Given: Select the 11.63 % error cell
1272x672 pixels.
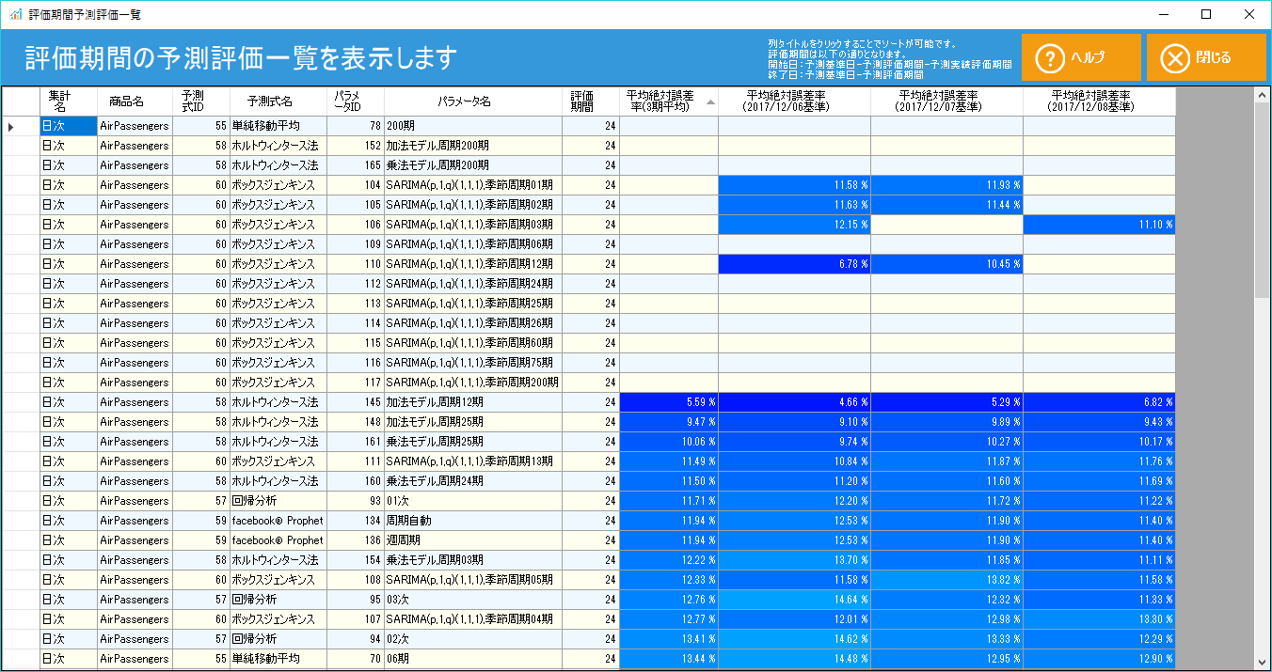Looking at the screenshot, I should click(794, 205).
